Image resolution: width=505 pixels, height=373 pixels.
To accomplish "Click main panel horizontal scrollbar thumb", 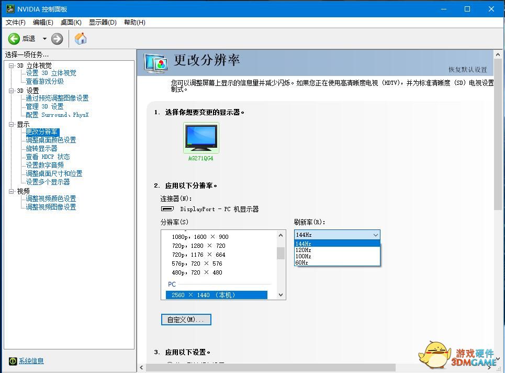I will point(271,368).
